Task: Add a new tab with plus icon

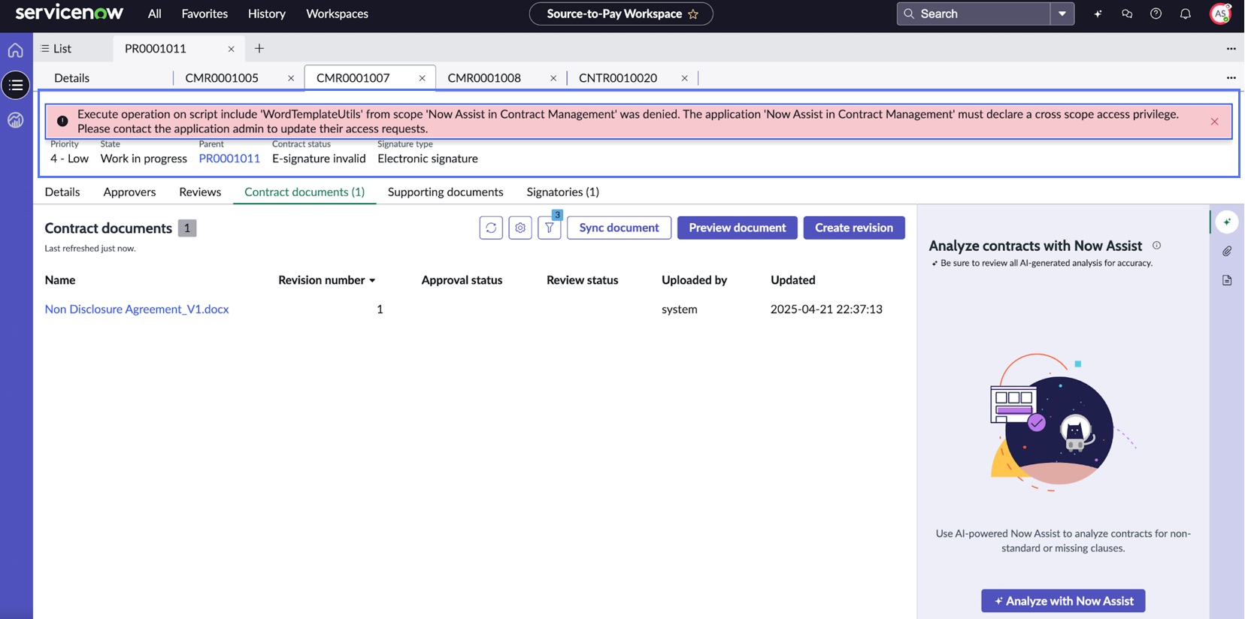Action: tap(259, 49)
